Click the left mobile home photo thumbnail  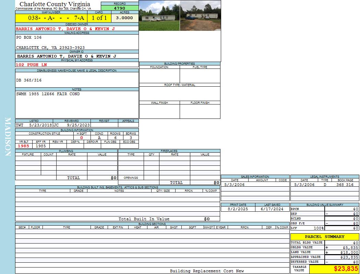tap(159, 15)
